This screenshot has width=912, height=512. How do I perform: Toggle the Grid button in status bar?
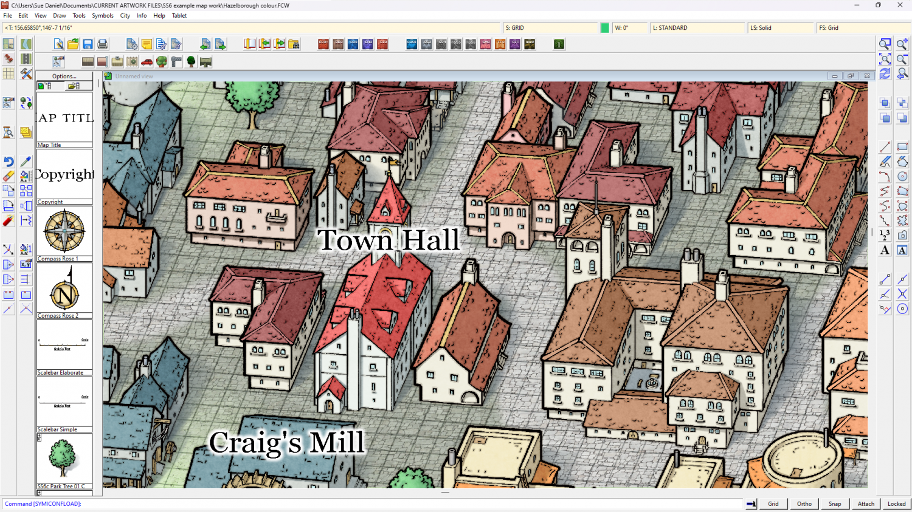pyautogui.click(x=773, y=503)
